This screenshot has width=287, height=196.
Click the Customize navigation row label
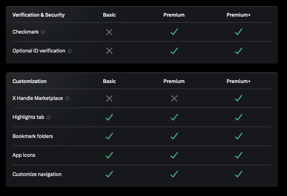(37, 174)
